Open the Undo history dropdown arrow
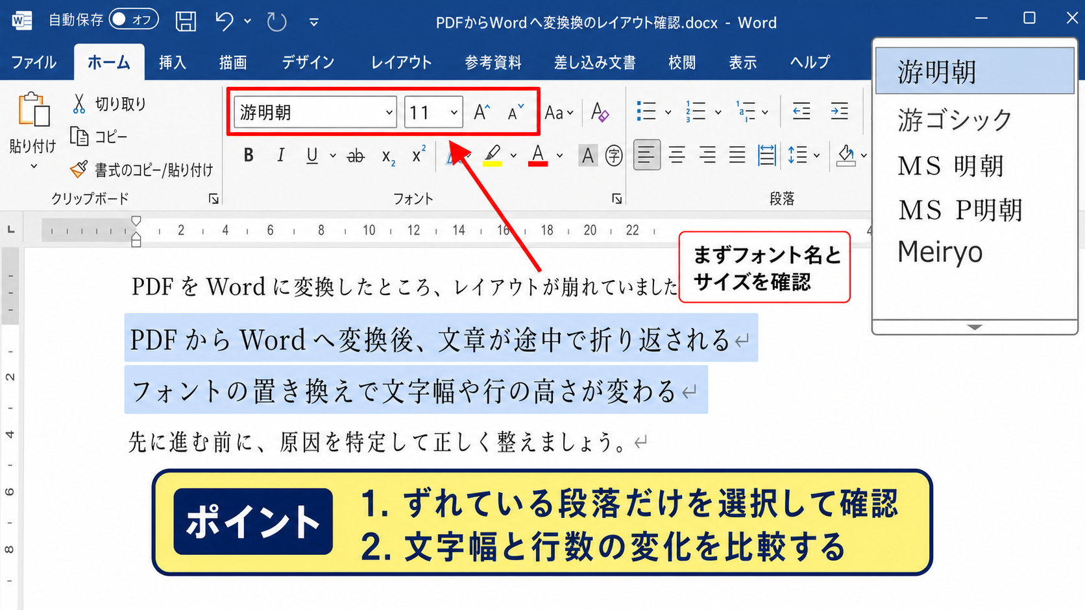Screen dimensions: 1085x610 pos(247,21)
